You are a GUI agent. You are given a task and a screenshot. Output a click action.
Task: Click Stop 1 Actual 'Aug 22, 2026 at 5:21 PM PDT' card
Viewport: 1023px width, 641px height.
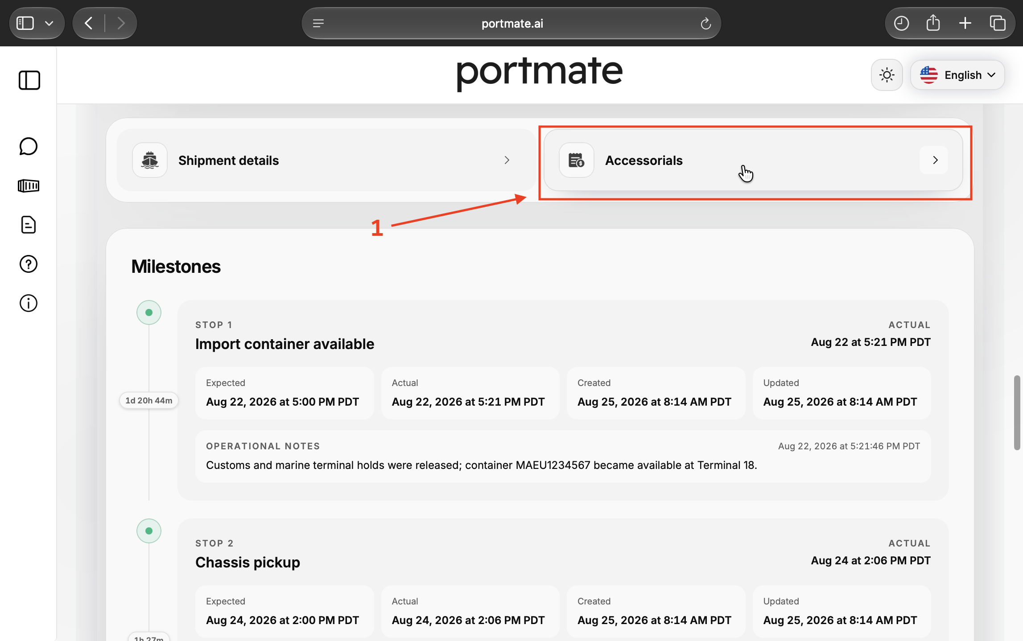470,393
